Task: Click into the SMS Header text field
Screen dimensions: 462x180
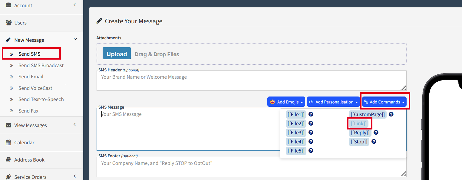Action: click(x=212, y=79)
